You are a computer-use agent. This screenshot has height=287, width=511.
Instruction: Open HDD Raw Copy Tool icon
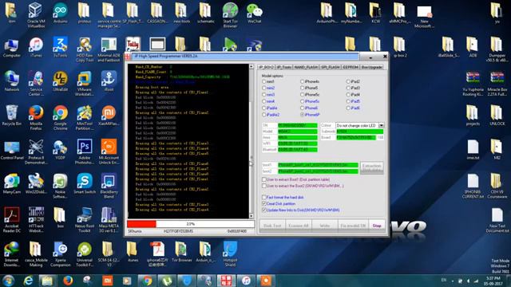85,49
